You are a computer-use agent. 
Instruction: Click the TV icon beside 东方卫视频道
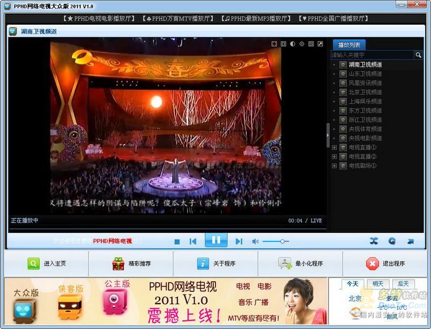(x=343, y=111)
